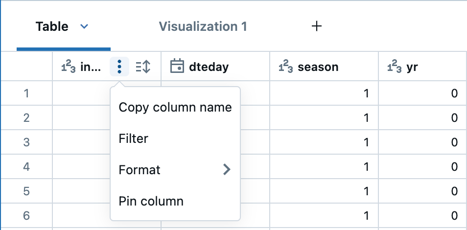This screenshot has height=230, width=467.
Task: Select Copy column name from the menu
Action: point(175,107)
